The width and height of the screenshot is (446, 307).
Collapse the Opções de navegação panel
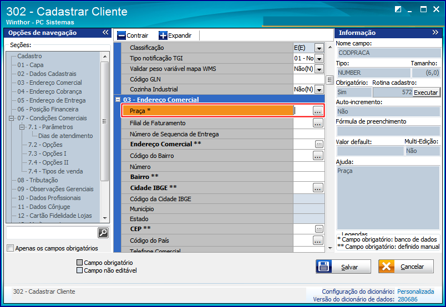105,32
